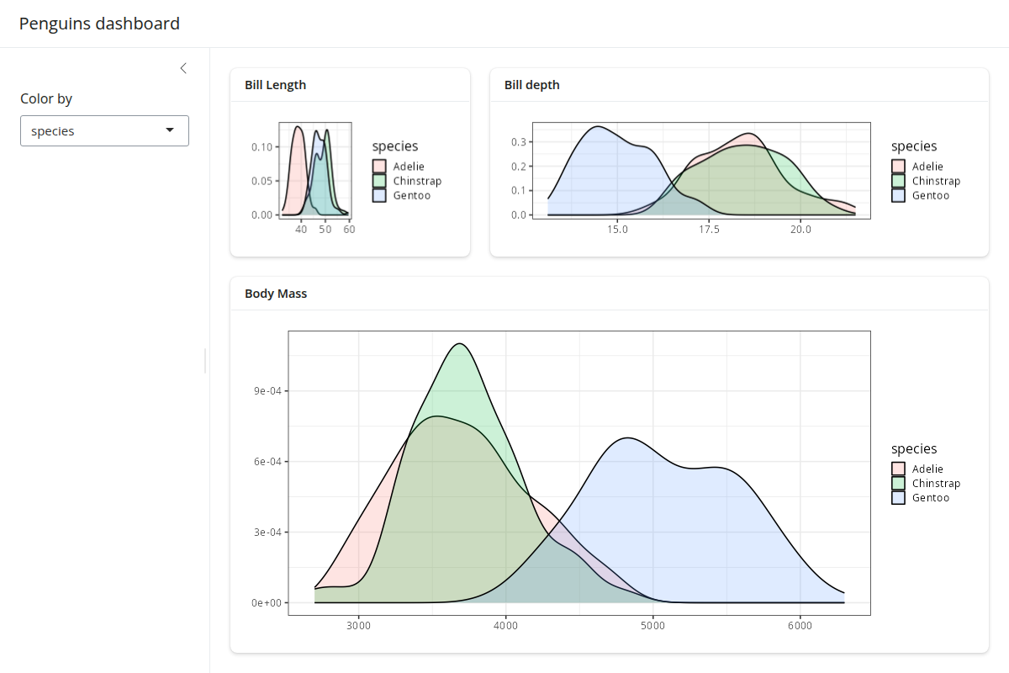The height and width of the screenshot is (673, 1009).
Task: Pick the Adelie swatch in Body Mass legend
Action: tap(898, 469)
